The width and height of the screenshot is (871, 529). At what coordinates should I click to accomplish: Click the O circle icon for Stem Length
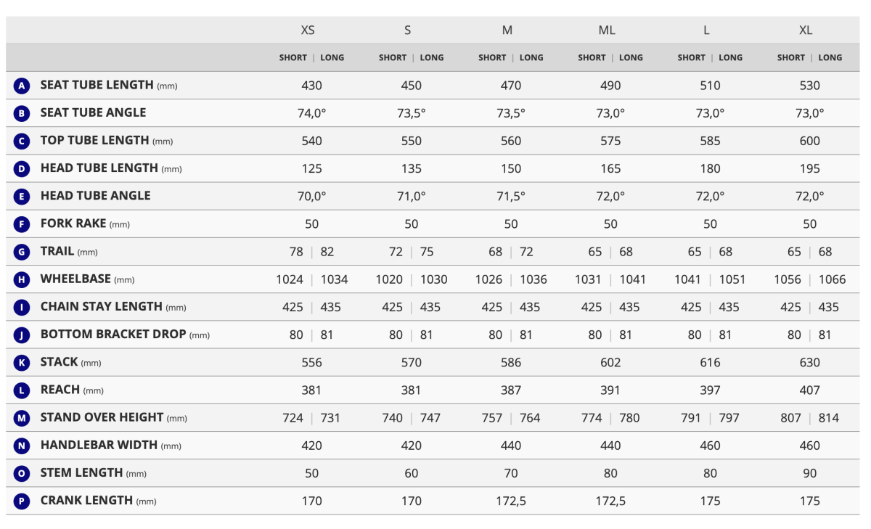pyautogui.click(x=22, y=474)
